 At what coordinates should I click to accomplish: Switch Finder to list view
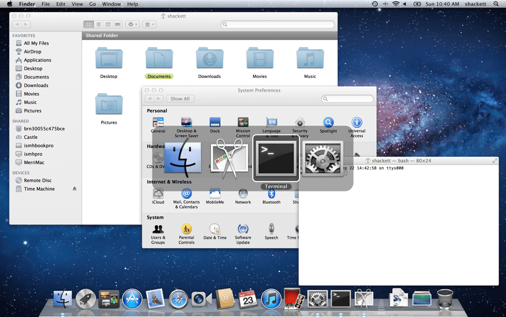click(x=98, y=24)
